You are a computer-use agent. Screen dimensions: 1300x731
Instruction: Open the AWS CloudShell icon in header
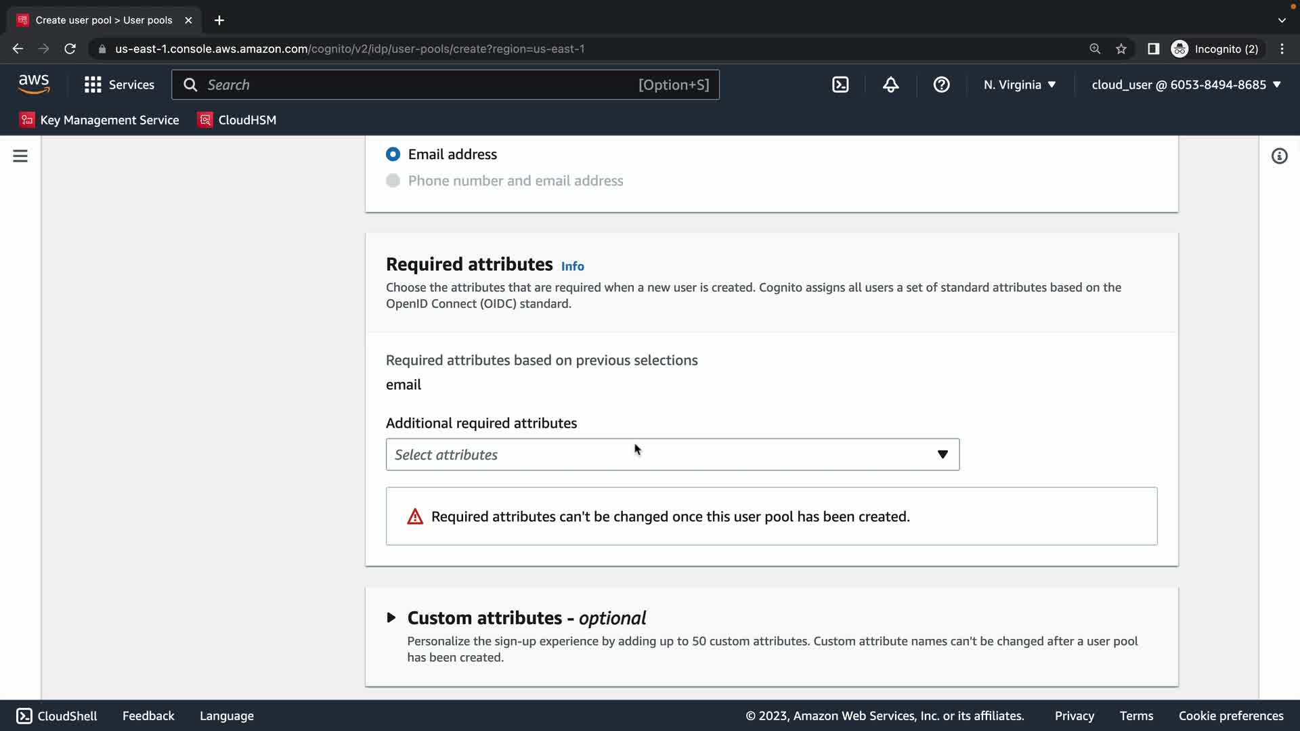tap(840, 85)
